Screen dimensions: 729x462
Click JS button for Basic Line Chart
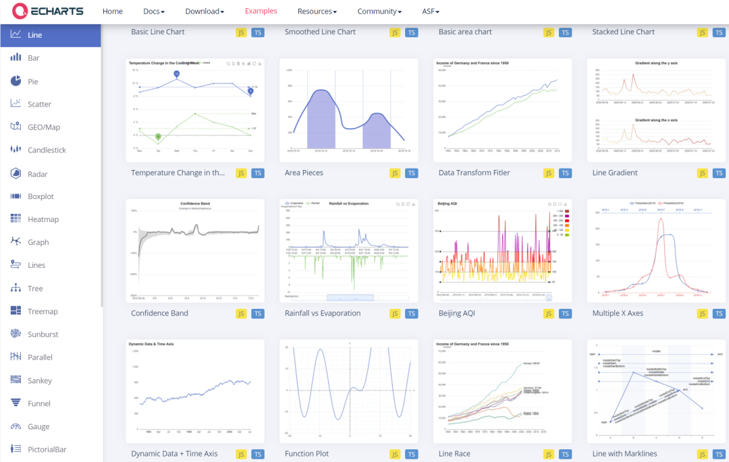point(241,32)
